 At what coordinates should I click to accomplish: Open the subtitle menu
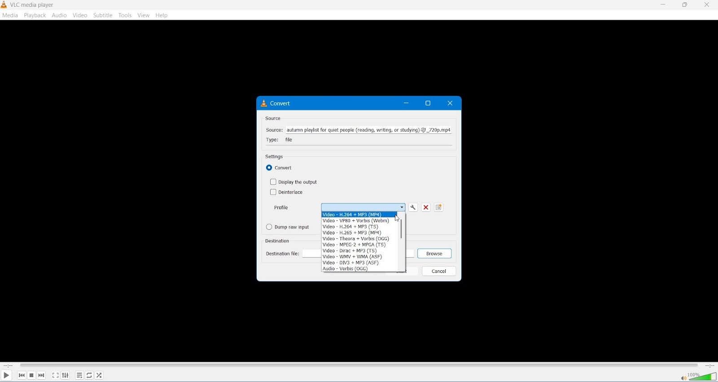(x=103, y=15)
